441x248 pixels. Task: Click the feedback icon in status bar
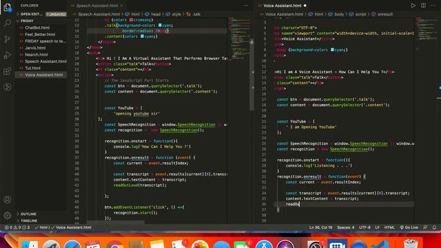(425, 227)
